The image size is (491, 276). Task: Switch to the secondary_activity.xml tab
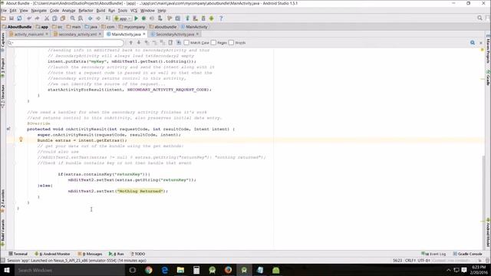[77, 34]
